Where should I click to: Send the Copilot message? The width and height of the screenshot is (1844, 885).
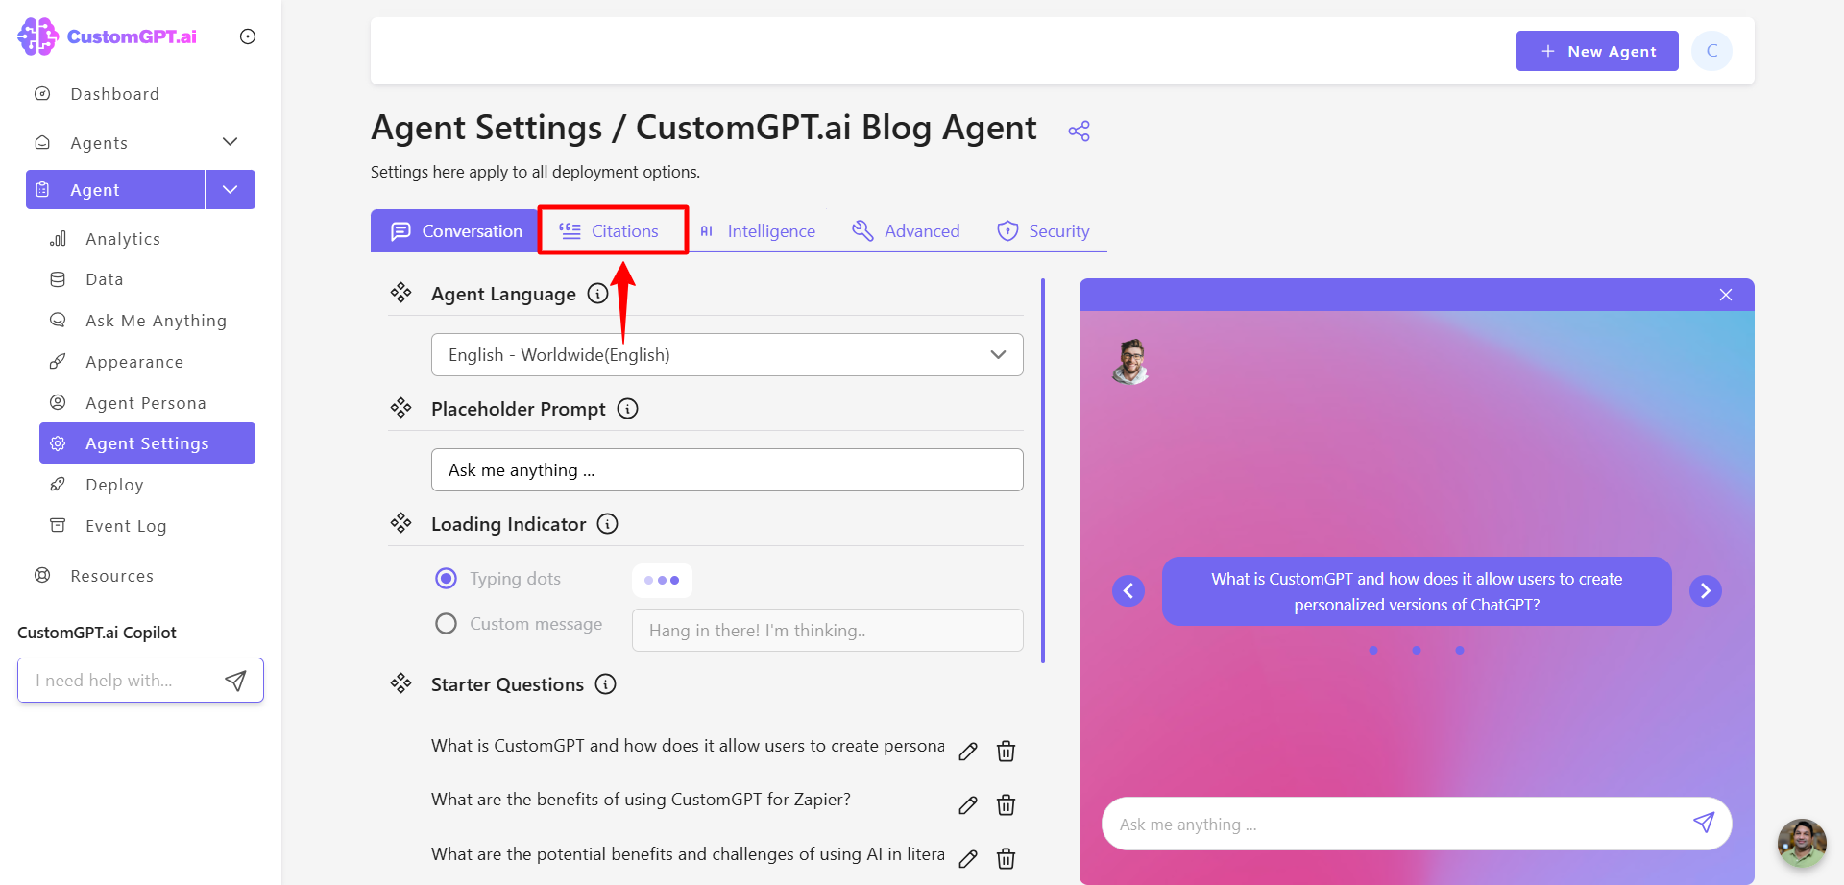pyautogui.click(x=235, y=681)
